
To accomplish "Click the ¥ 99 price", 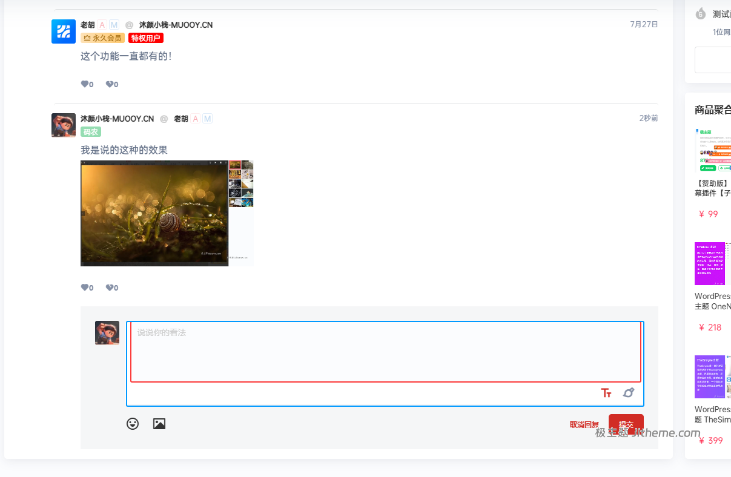I will pyautogui.click(x=708, y=214).
